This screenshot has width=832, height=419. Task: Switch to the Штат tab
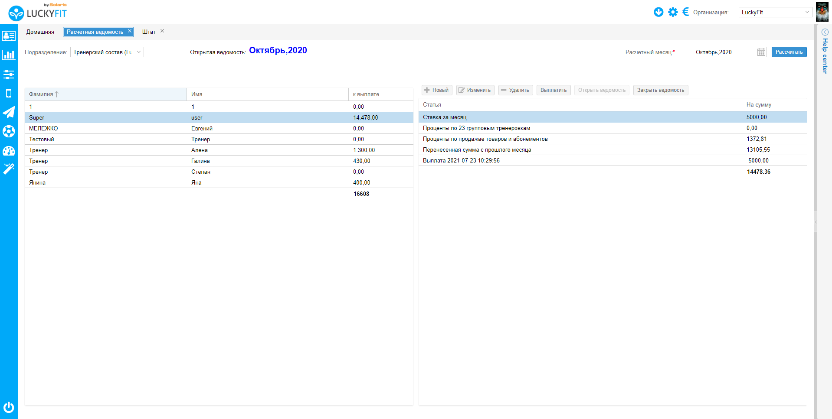pos(149,32)
